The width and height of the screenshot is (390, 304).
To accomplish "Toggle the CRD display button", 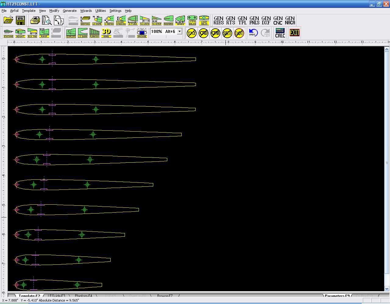I will [x=204, y=33].
